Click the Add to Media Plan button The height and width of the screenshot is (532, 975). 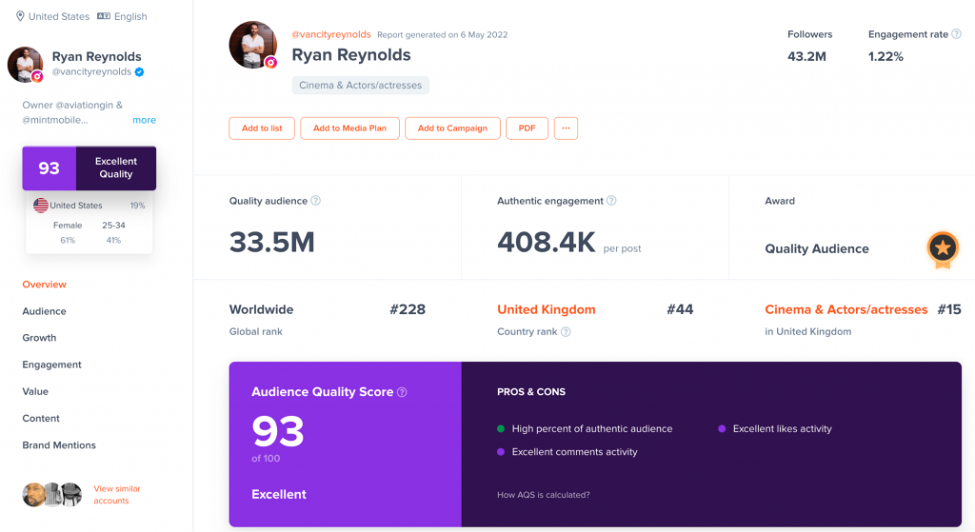pyautogui.click(x=349, y=128)
